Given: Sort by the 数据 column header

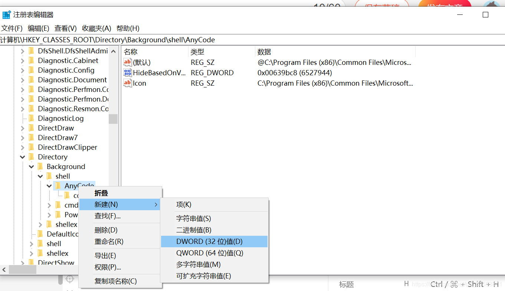Looking at the screenshot, I should [x=335, y=52].
